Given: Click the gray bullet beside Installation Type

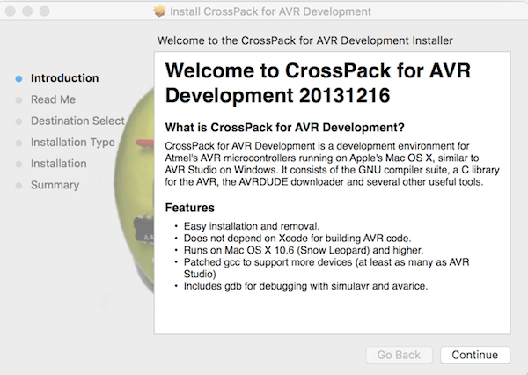Looking at the screenshot, I should pos(18,143).
